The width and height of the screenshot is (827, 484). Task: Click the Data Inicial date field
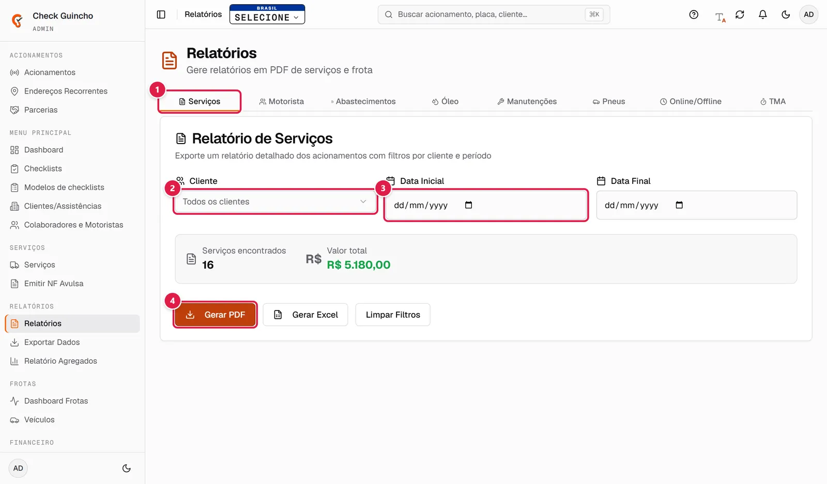(486, 205)
